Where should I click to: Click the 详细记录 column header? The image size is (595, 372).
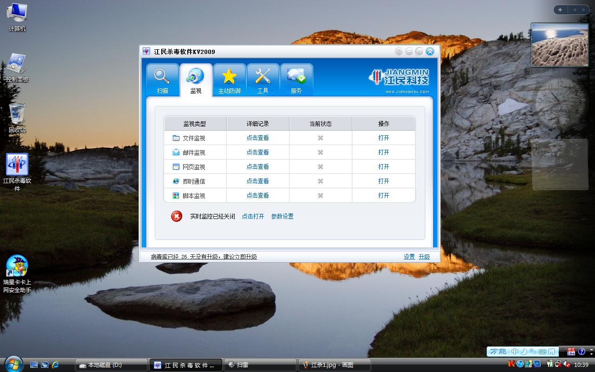click(258, 124)
